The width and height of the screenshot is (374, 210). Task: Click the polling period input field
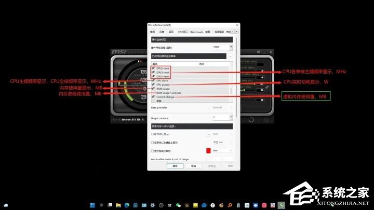pyautogui.click(x=221, y=47)
